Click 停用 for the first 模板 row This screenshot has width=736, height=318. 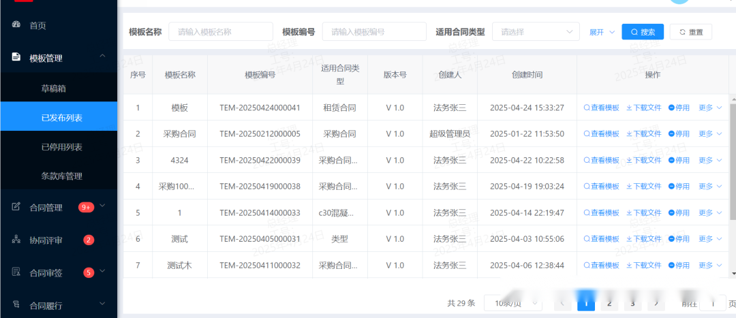tap(679, 108)
